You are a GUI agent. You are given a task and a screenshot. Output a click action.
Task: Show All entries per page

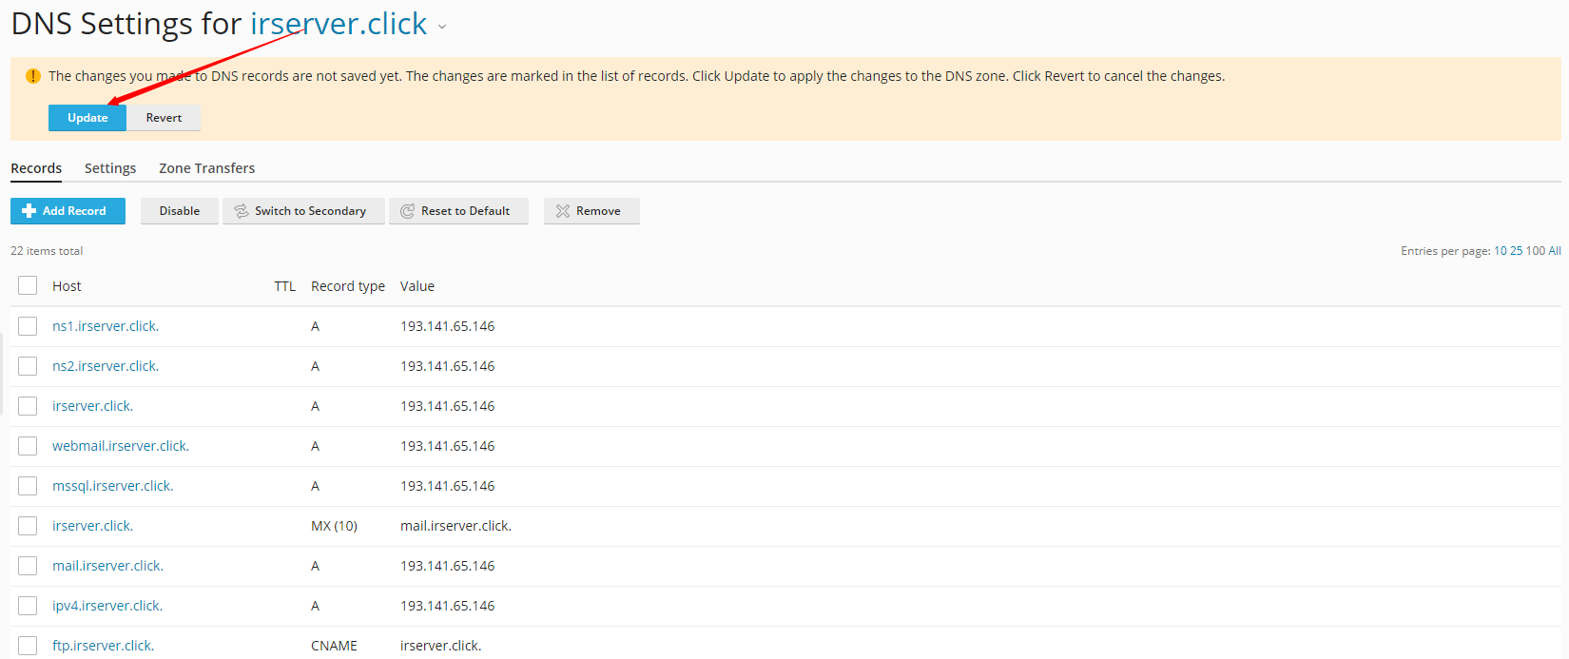tap(1555, 251)
